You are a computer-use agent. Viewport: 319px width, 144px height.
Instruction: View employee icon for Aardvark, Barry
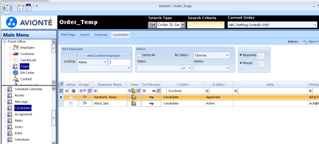(x=134, y=97)
